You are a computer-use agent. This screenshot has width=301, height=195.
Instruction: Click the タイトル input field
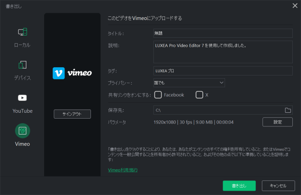coord(223,33)
